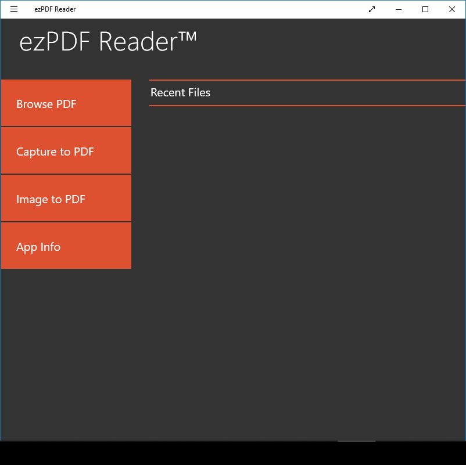Expand the window with the resize arrow icon

click(372, 9)
